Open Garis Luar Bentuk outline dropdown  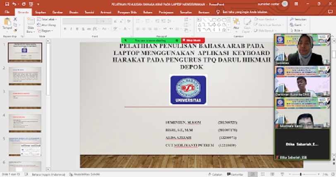coord(268,25)
